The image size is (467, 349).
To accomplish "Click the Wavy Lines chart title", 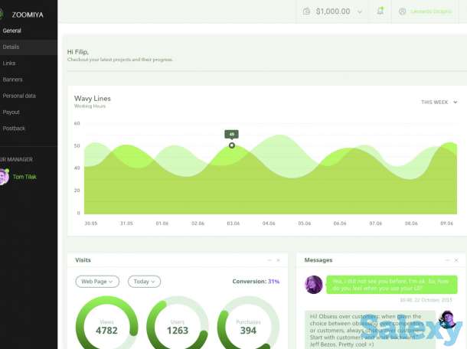I will click(93, 99).
